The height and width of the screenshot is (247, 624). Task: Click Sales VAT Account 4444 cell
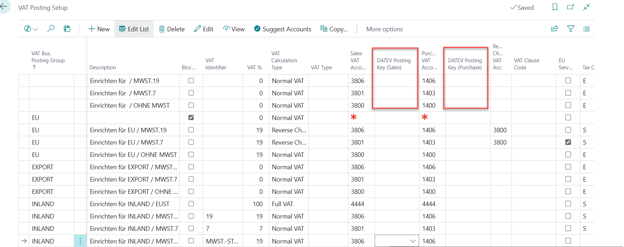click(358, 204)
